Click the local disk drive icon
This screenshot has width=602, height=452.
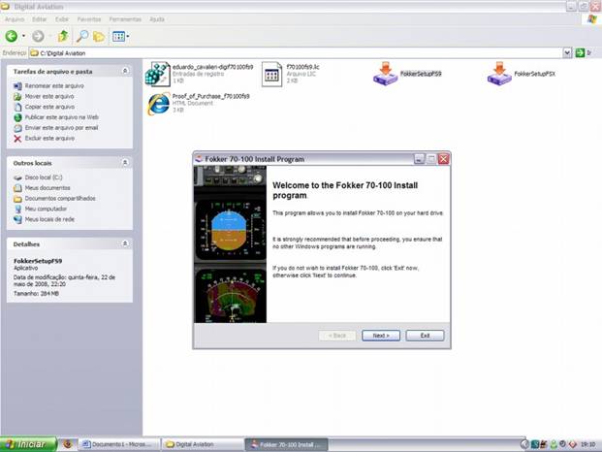(x=17, y=178)
